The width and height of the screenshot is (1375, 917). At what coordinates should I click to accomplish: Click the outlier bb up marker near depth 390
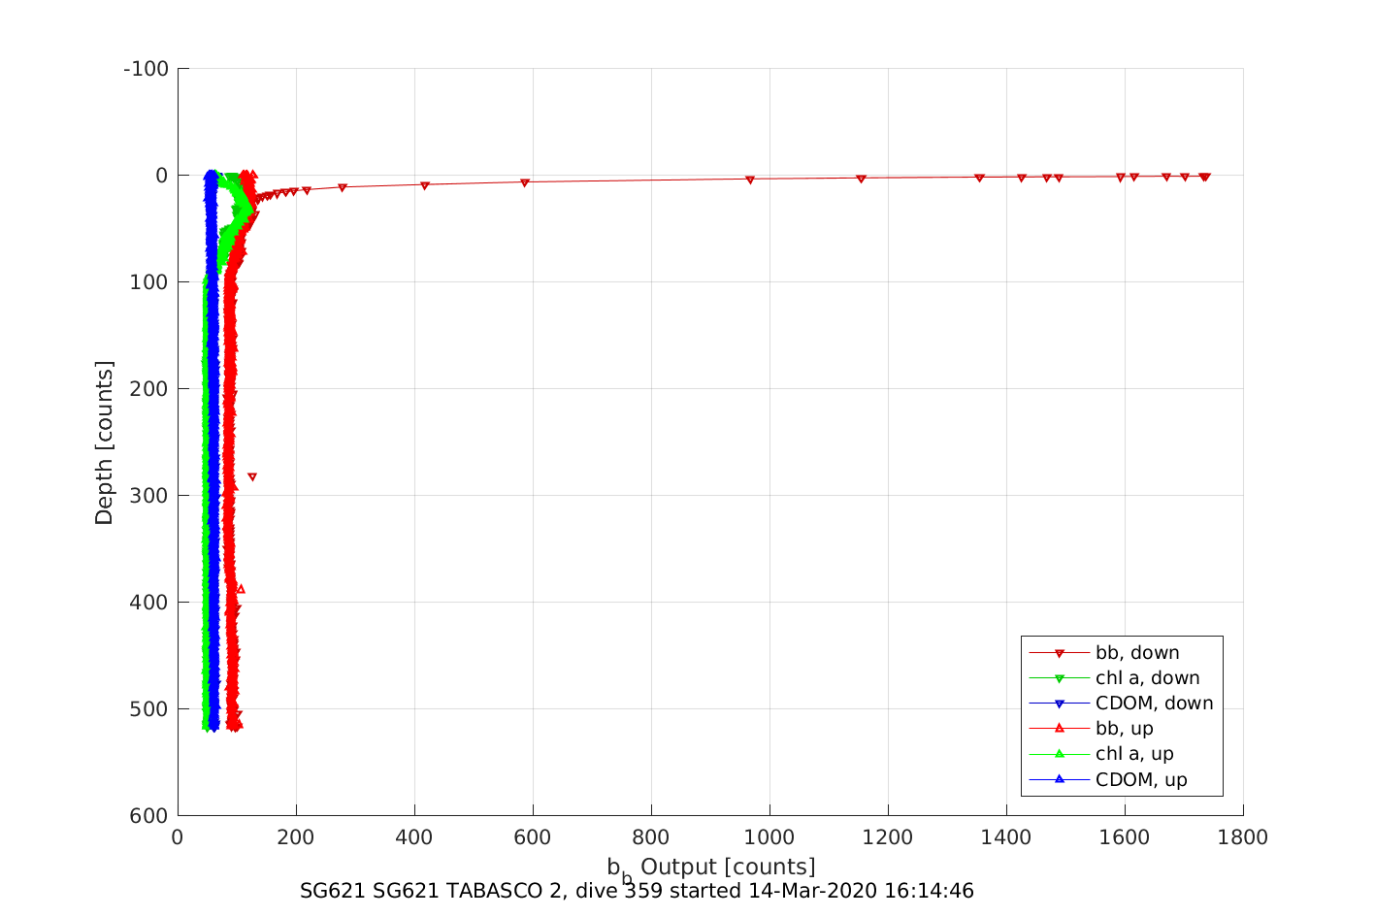pyautogui.click(x=241, y=589)
